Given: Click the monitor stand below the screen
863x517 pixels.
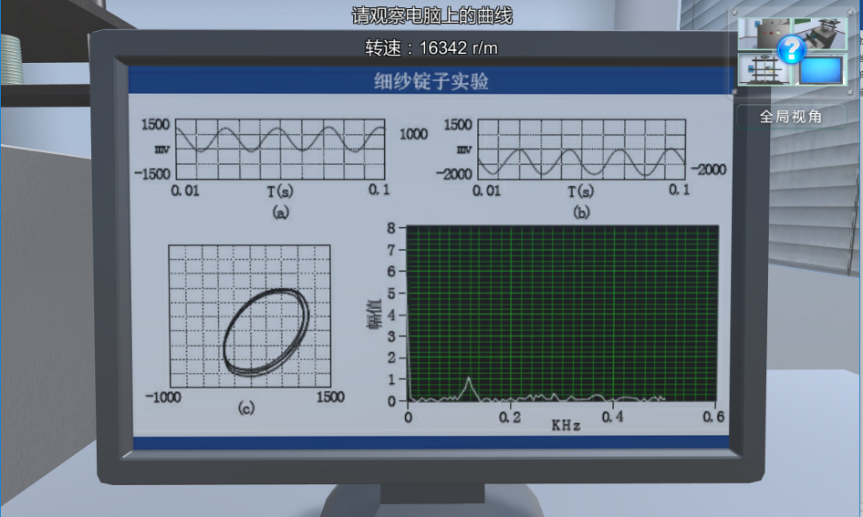Looking at the screenshot, I should click(x=431, y=499).
